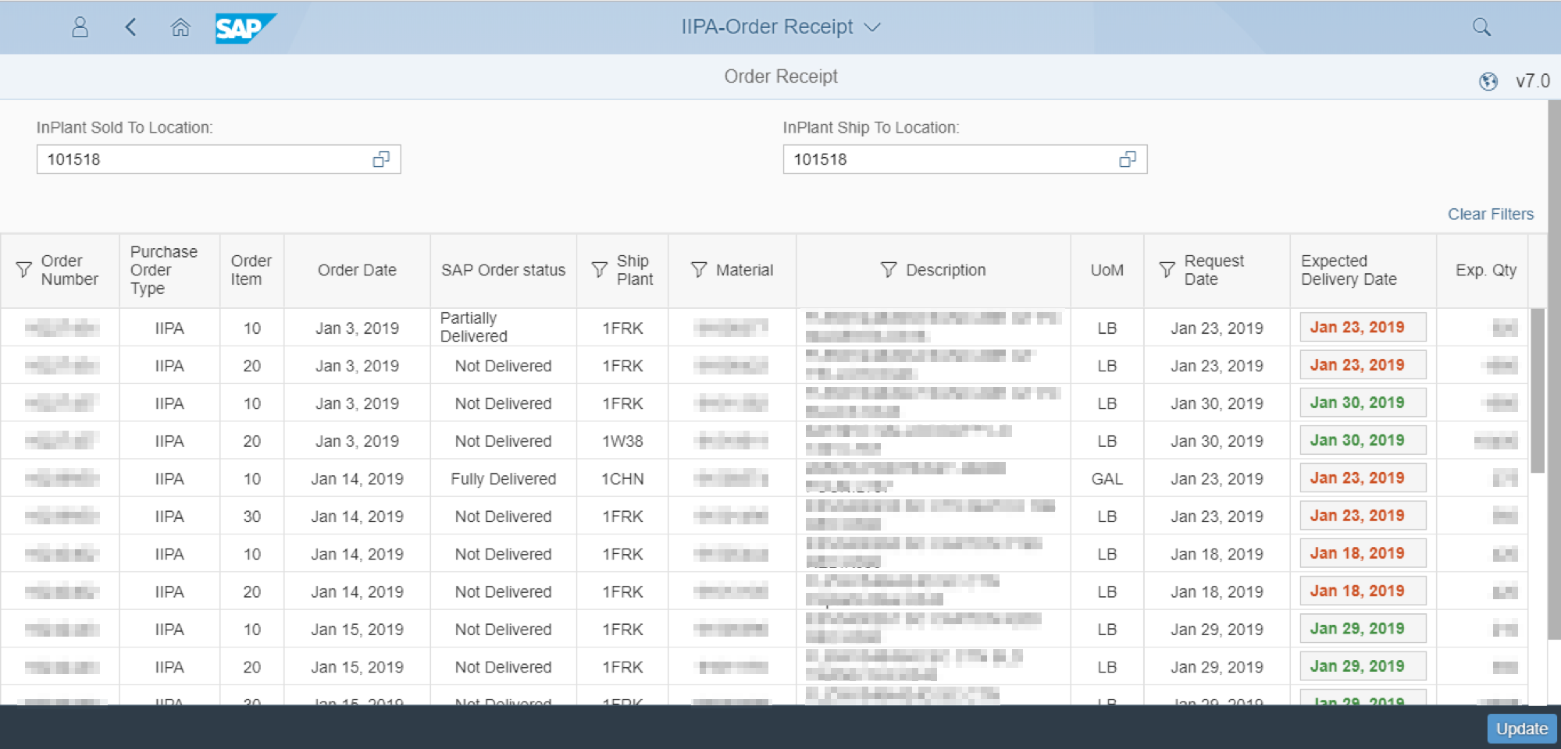Open value help for Sold To Location
Image resolution: width=1561 pixels, height=749 pixels.
381,159
